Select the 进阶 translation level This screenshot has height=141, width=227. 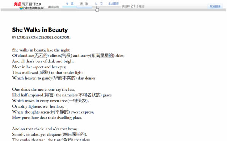point(84,3)
